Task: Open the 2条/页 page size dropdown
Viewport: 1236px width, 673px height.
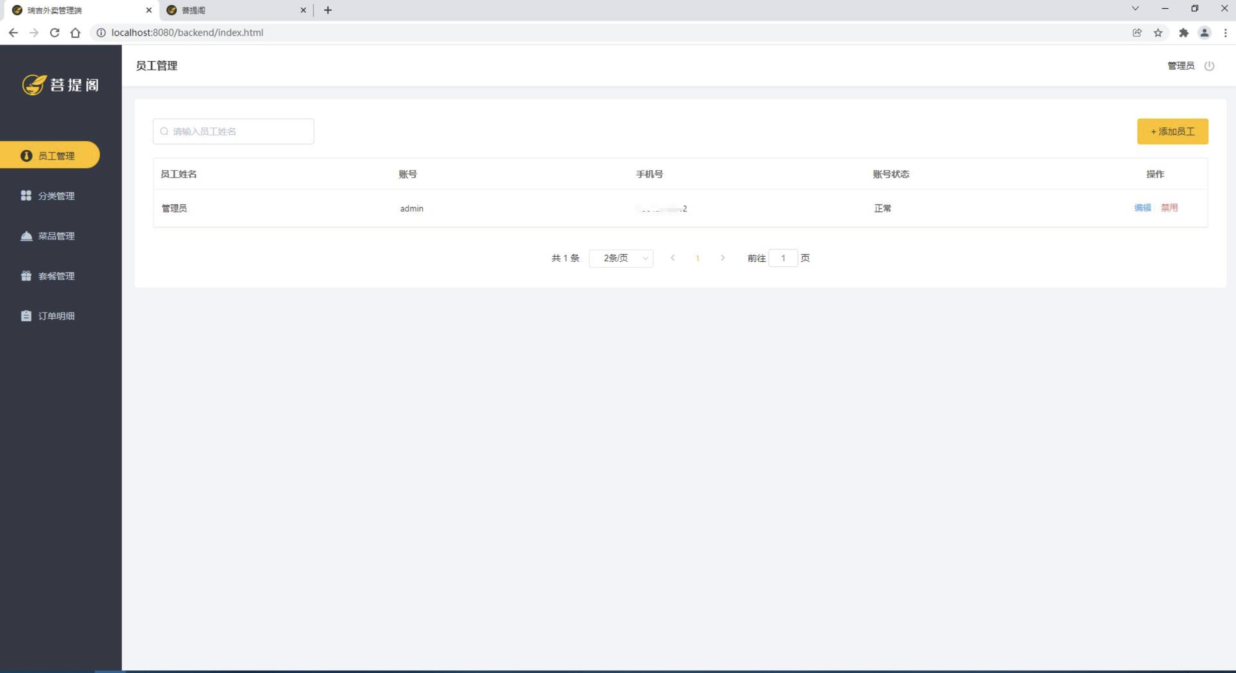Action: [621, 258]
